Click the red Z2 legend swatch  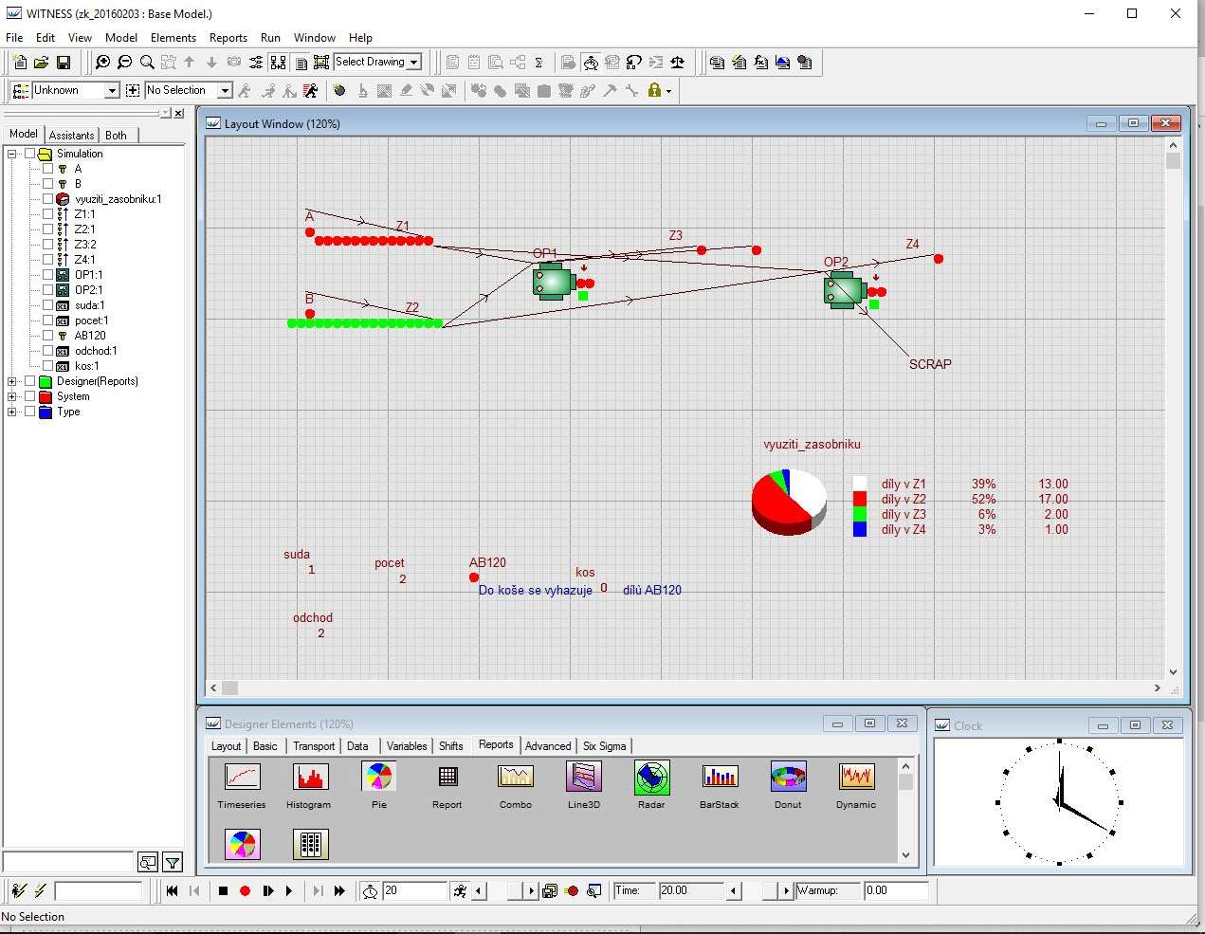tap(860, 499)
